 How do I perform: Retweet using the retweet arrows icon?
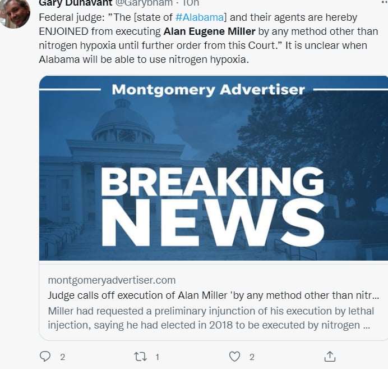(140, 357)
